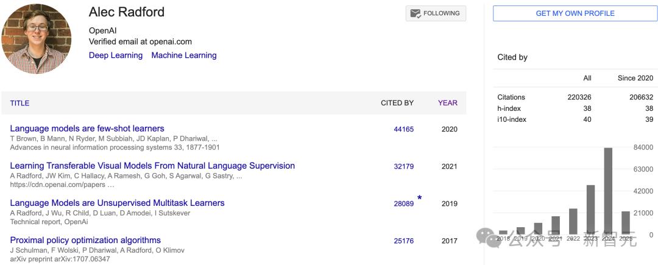
Task: Click the asterisk next to 28089 citations
Action: [419, 198]
